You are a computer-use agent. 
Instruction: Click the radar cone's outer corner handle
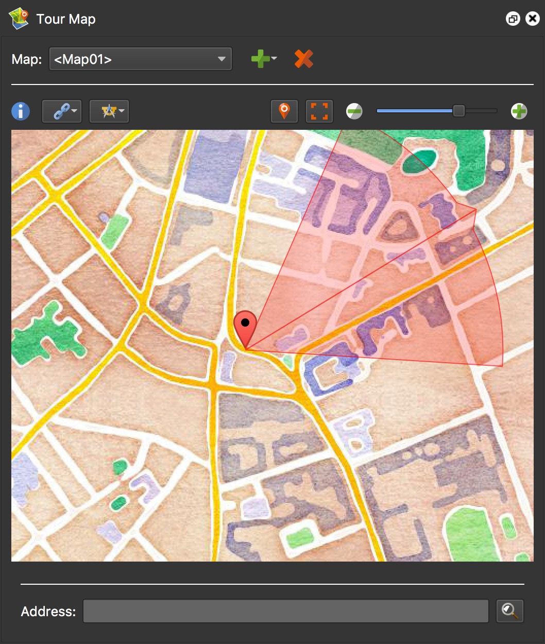click(x=475, y=210)
